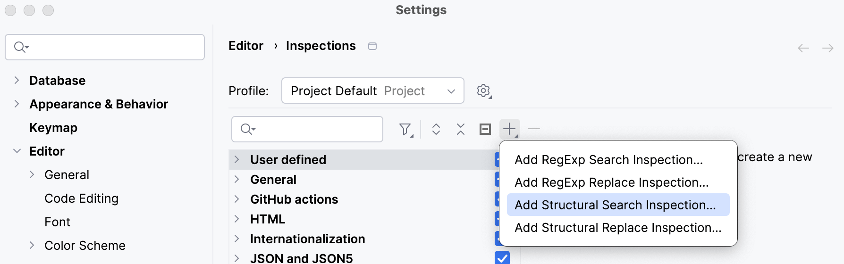Click the collapse all inspections icon
The height and width of the screenshot is (264, 844).
point(461,129)
